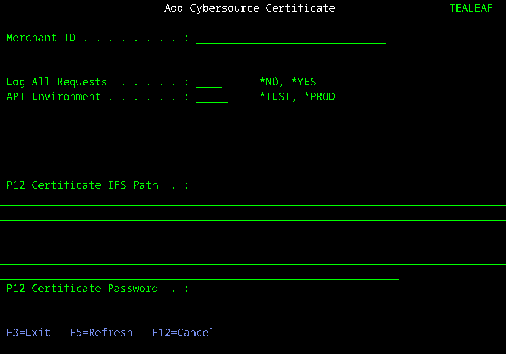The height and width of the screenshot is (354, 506).
Task: Click F12=Cancel function key
Action: tap(183, 333)
